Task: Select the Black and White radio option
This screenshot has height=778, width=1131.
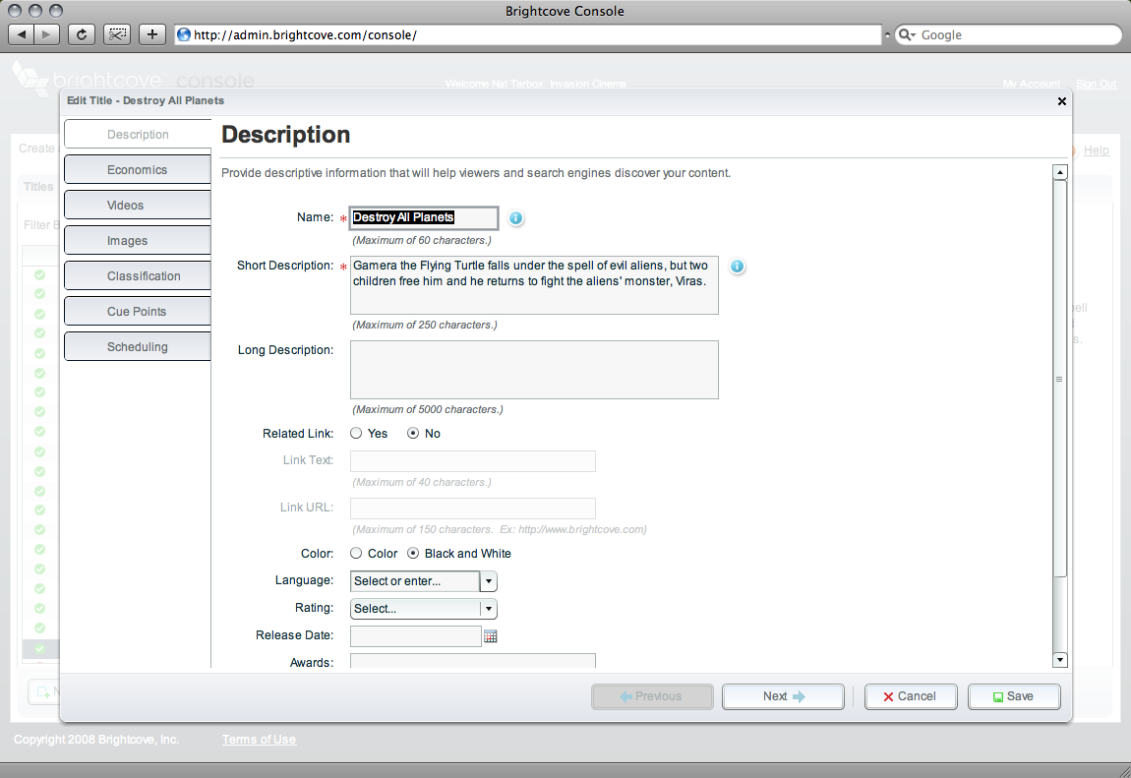Action: pyautogui.click(x=413, y=554)
